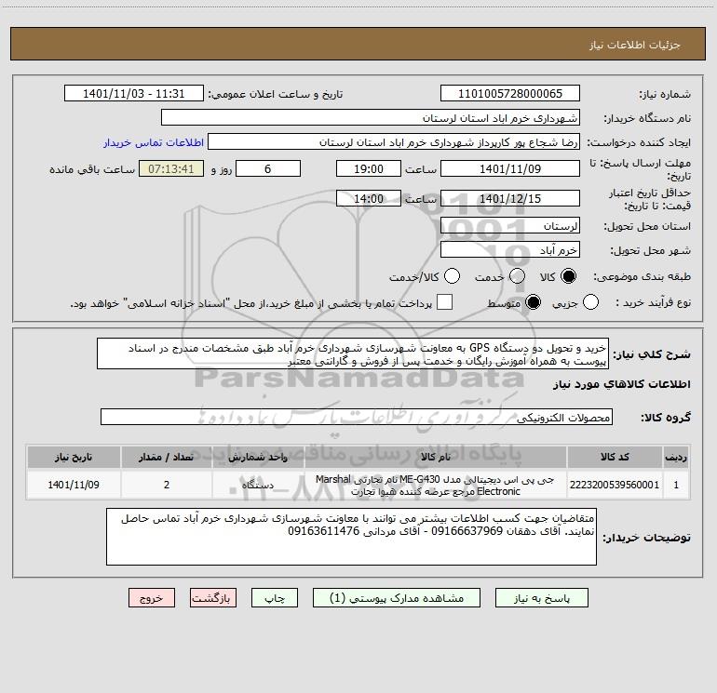Choose the متوسط purchase type radio

(533, 302)
